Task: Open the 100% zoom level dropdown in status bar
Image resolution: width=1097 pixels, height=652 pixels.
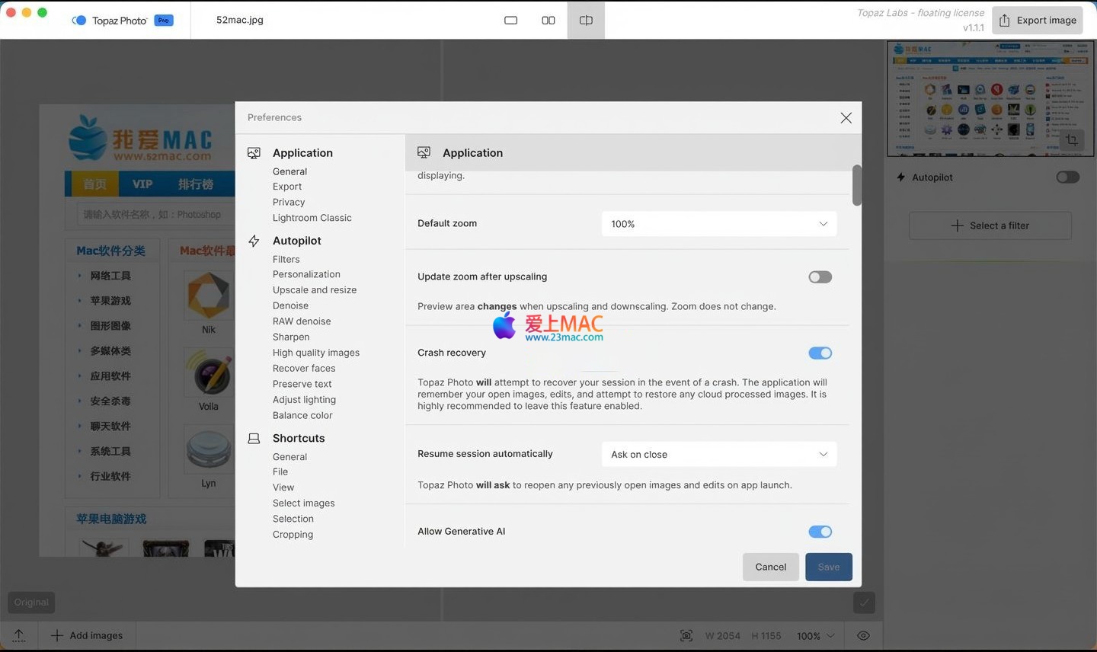Action: 816,636
